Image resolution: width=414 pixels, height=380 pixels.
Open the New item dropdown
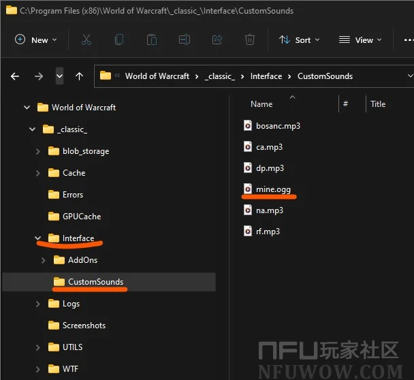(35, 40)
